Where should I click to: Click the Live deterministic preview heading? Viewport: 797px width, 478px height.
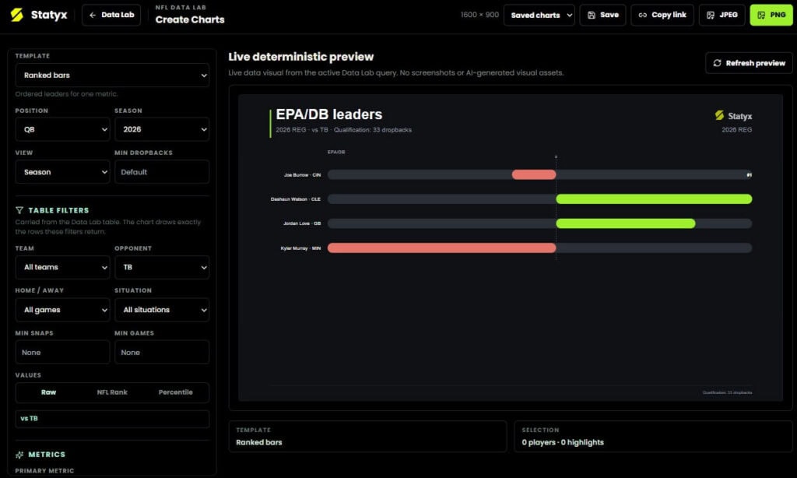301,57
